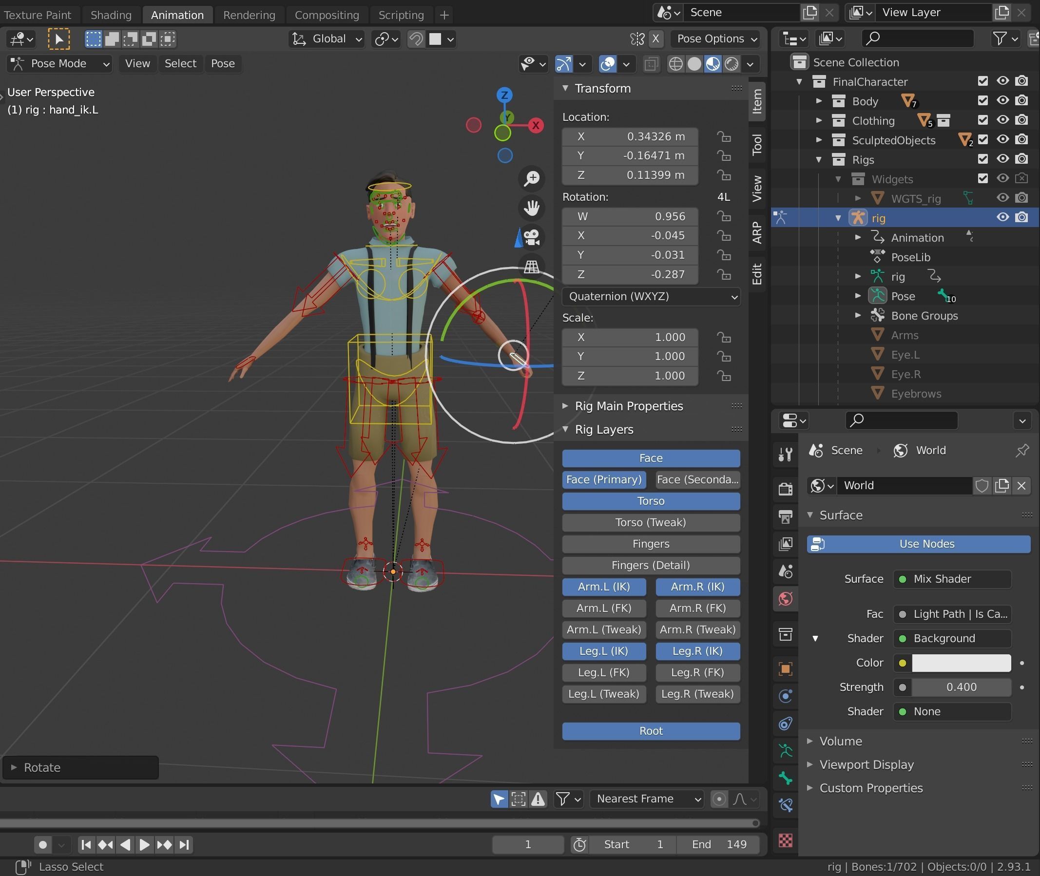Toggle show gizmo button

pyautogui.click(x=564, y=64)
